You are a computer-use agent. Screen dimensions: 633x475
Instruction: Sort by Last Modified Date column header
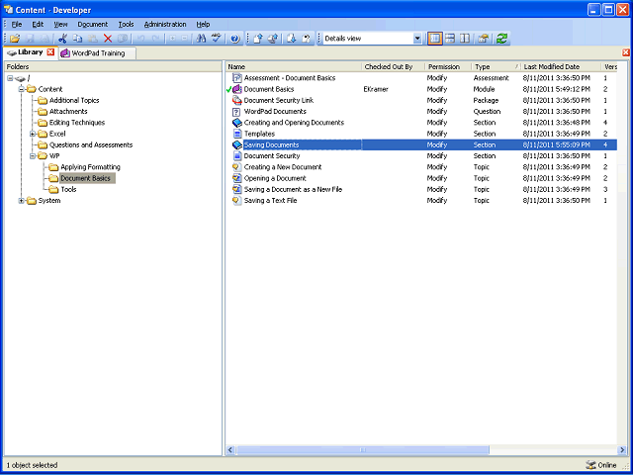[x=561, y=66]
